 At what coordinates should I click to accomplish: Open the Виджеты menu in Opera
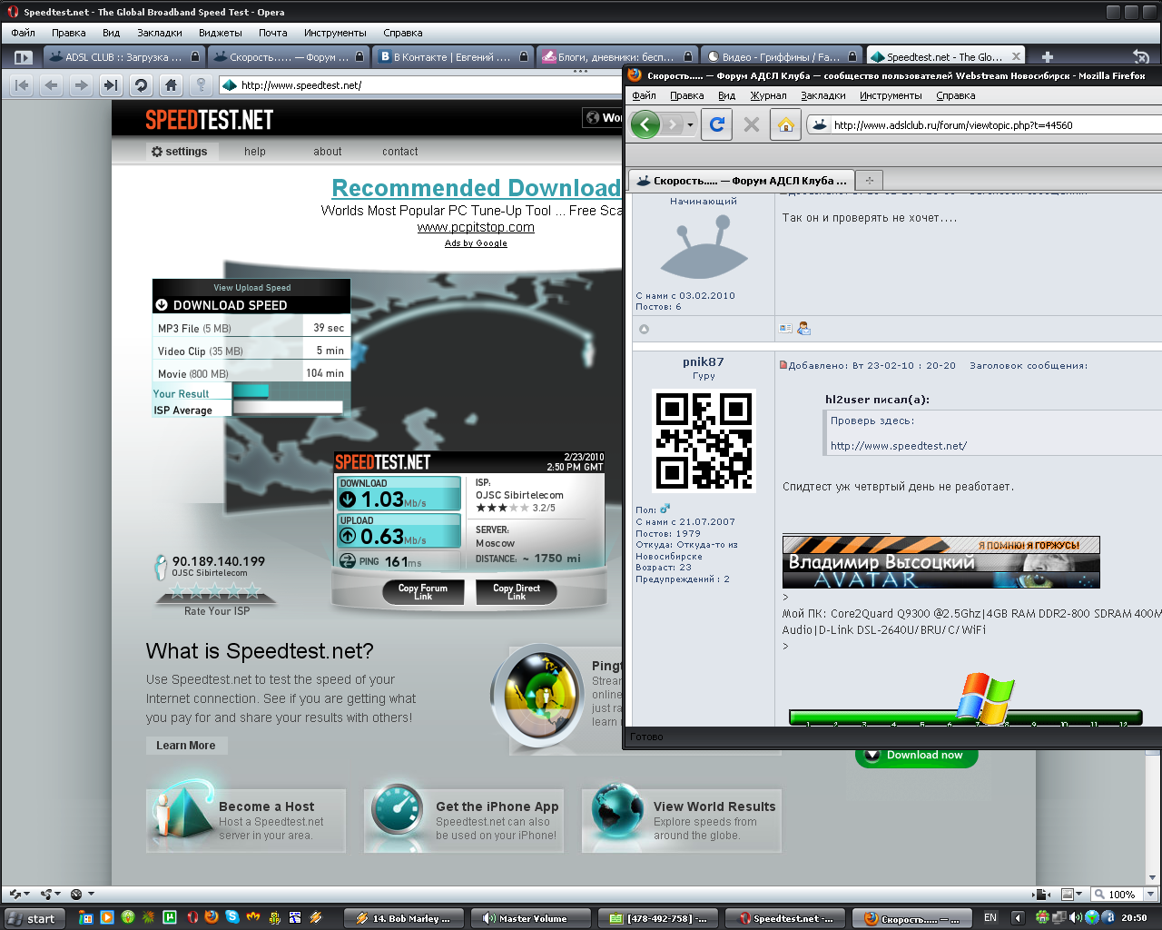click(221, 33)
